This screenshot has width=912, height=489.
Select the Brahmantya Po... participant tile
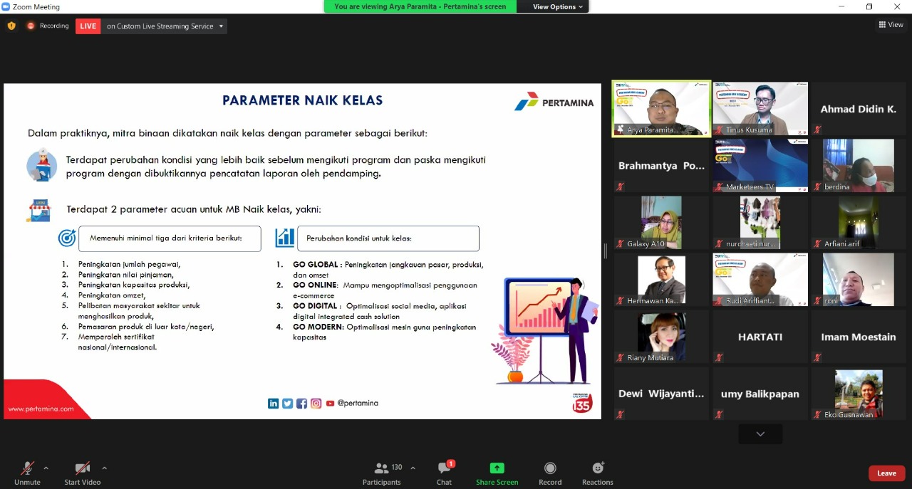pyautogui.click(x=662, y=165)
